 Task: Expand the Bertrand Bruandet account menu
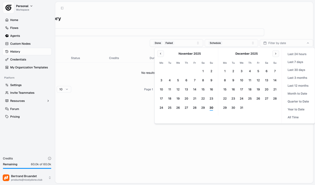click(x=50, y=178)
